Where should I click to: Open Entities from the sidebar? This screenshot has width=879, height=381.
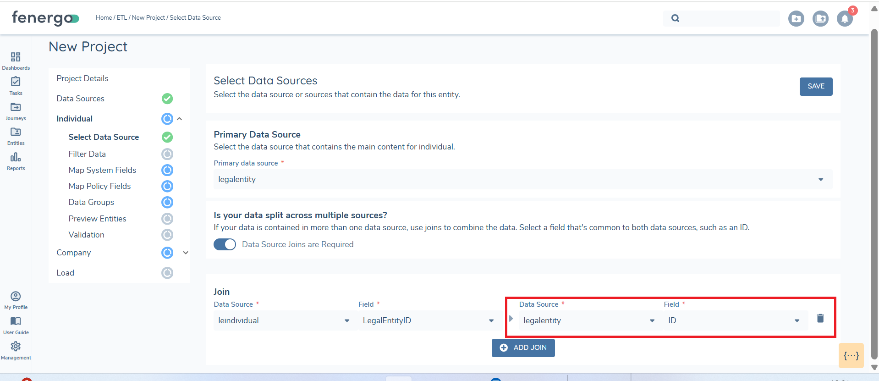pos(16,133)
